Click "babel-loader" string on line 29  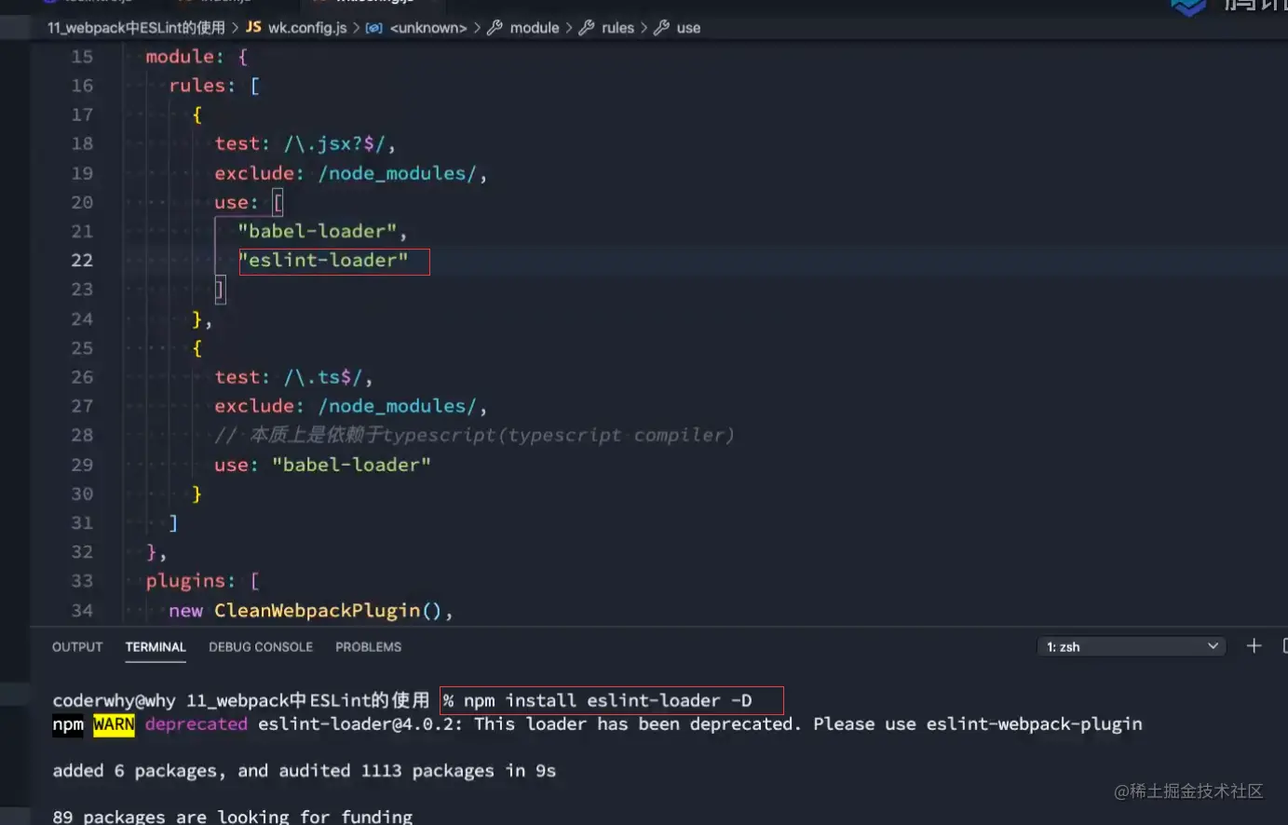351,465
